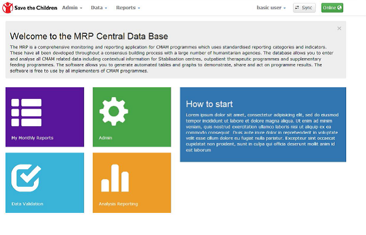Expand the Reports dropdown menu
The width and height of the screenshot is (366, 235).
128,8
